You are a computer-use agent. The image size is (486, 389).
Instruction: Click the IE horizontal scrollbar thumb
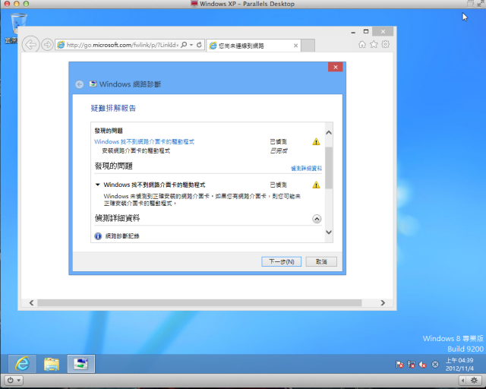pos(199,302)
